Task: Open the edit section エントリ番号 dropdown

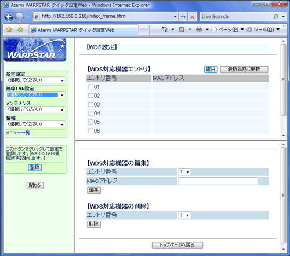Action: (184, 172)
